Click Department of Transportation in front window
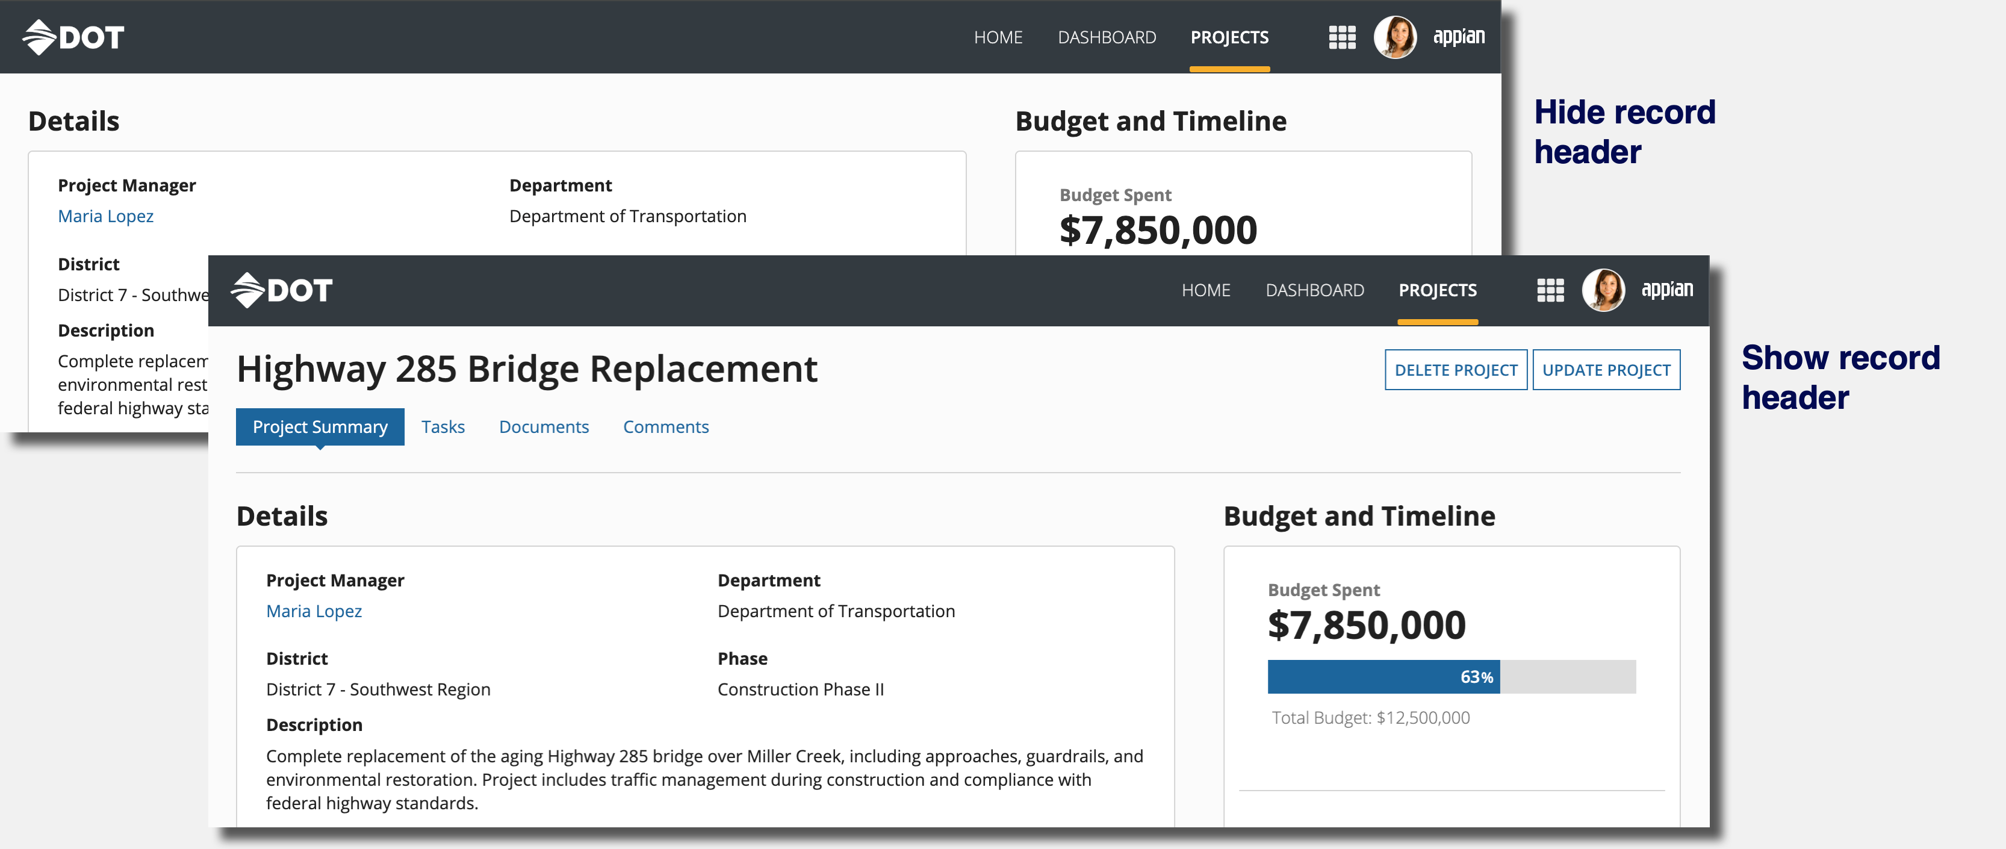The image size is (2006, 849). 836,611
